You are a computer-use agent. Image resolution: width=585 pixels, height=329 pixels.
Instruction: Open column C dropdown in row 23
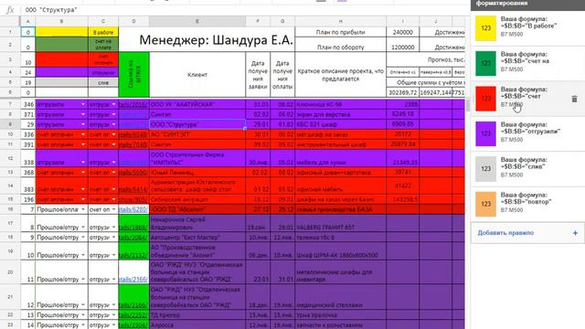coord(113,325)
